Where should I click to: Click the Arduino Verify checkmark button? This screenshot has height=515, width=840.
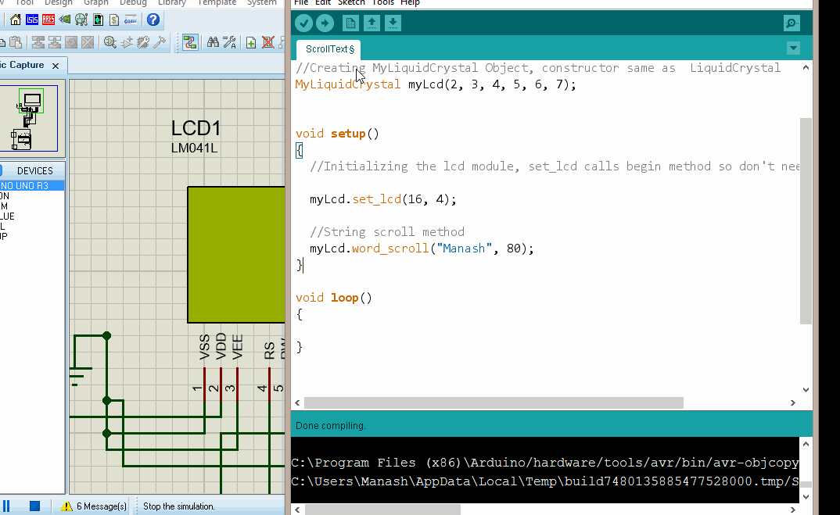(x=303, y=23)
